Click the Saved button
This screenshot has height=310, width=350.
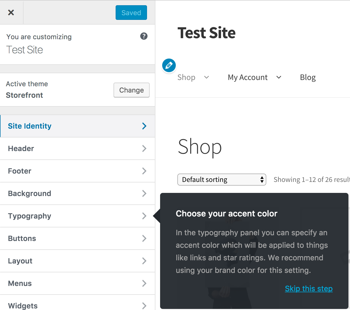(x=131, y=13)
